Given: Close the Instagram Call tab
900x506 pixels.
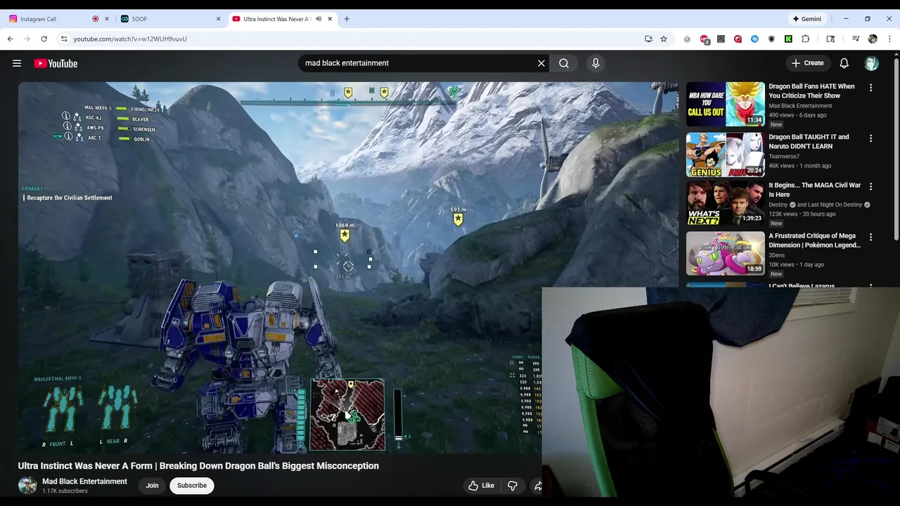Looking at the screenshot, I should [x=107, y=19].
